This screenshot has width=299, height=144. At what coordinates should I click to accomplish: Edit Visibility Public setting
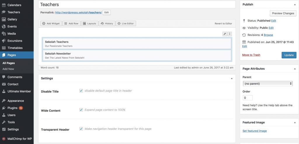[271, 28]
